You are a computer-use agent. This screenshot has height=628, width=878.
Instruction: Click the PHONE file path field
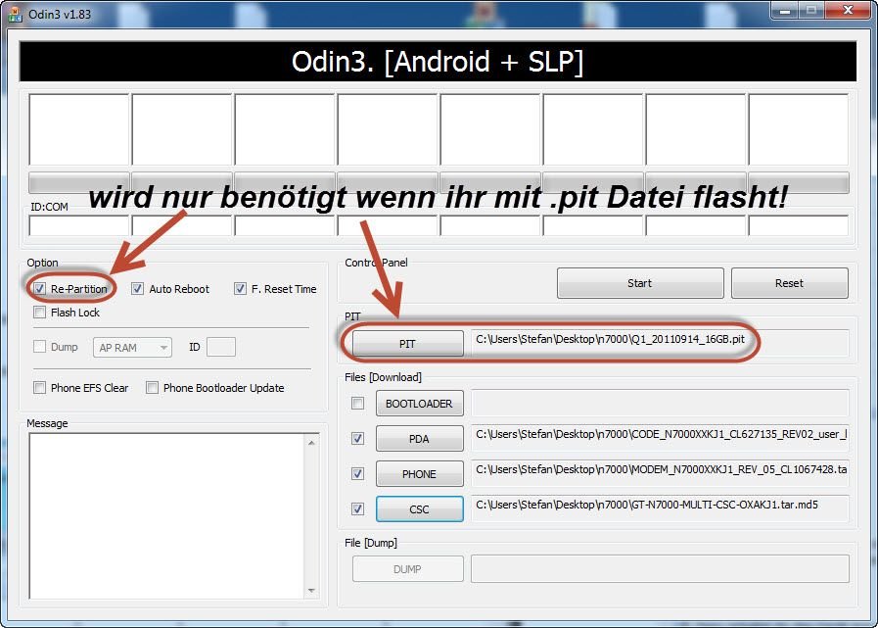tap(660, 473)
